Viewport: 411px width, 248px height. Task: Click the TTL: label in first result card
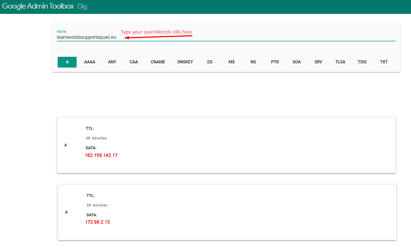pyautogui.click(x=90, y=129)
